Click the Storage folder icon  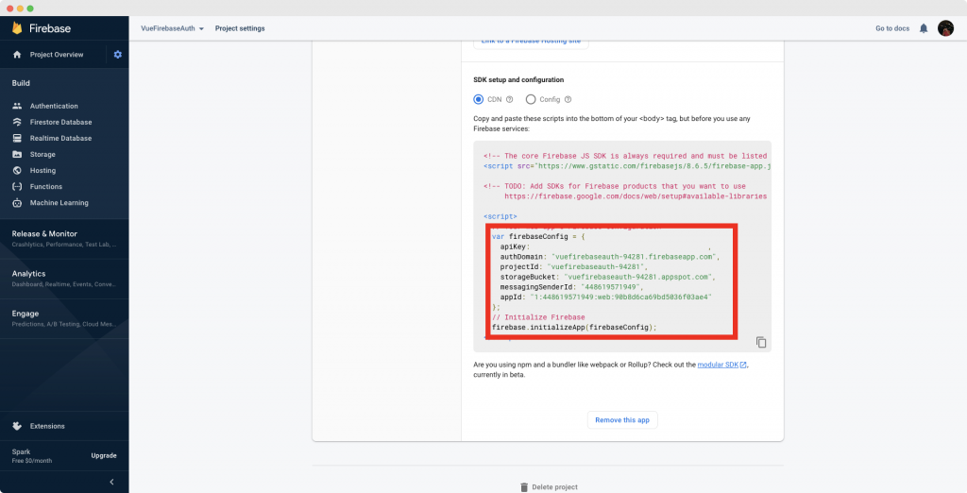(17, 154)
